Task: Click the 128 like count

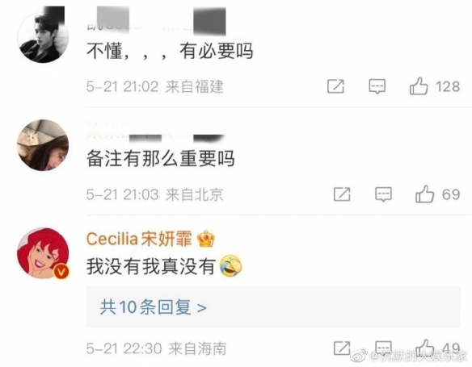Action: (448, 86)
